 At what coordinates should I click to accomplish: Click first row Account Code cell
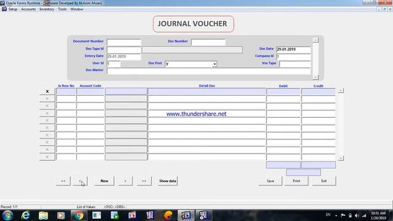[x=90, y=91]
